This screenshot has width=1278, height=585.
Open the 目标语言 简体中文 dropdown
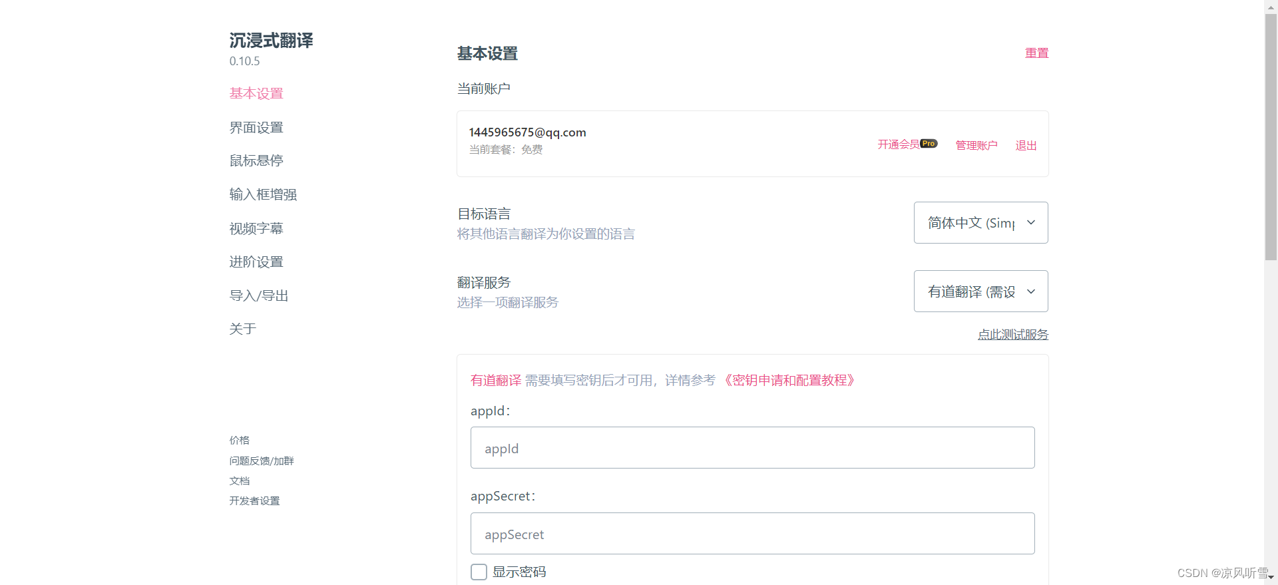point(981,223)
